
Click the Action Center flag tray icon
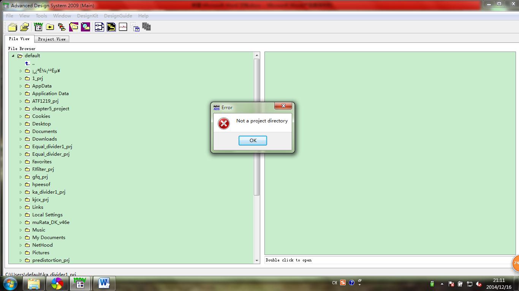click(451, 284)
